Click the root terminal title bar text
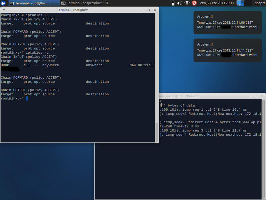The height and width of the screenshot is (200, 266). (x=73, y=10)
